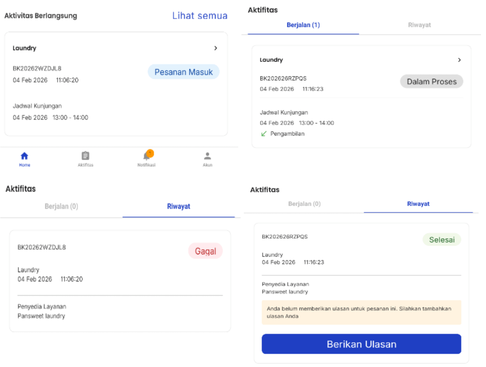Tap the review reminder notice banner
Viewport: 486px width, 367px height.
pyautogui.click(x=361, y=312)
